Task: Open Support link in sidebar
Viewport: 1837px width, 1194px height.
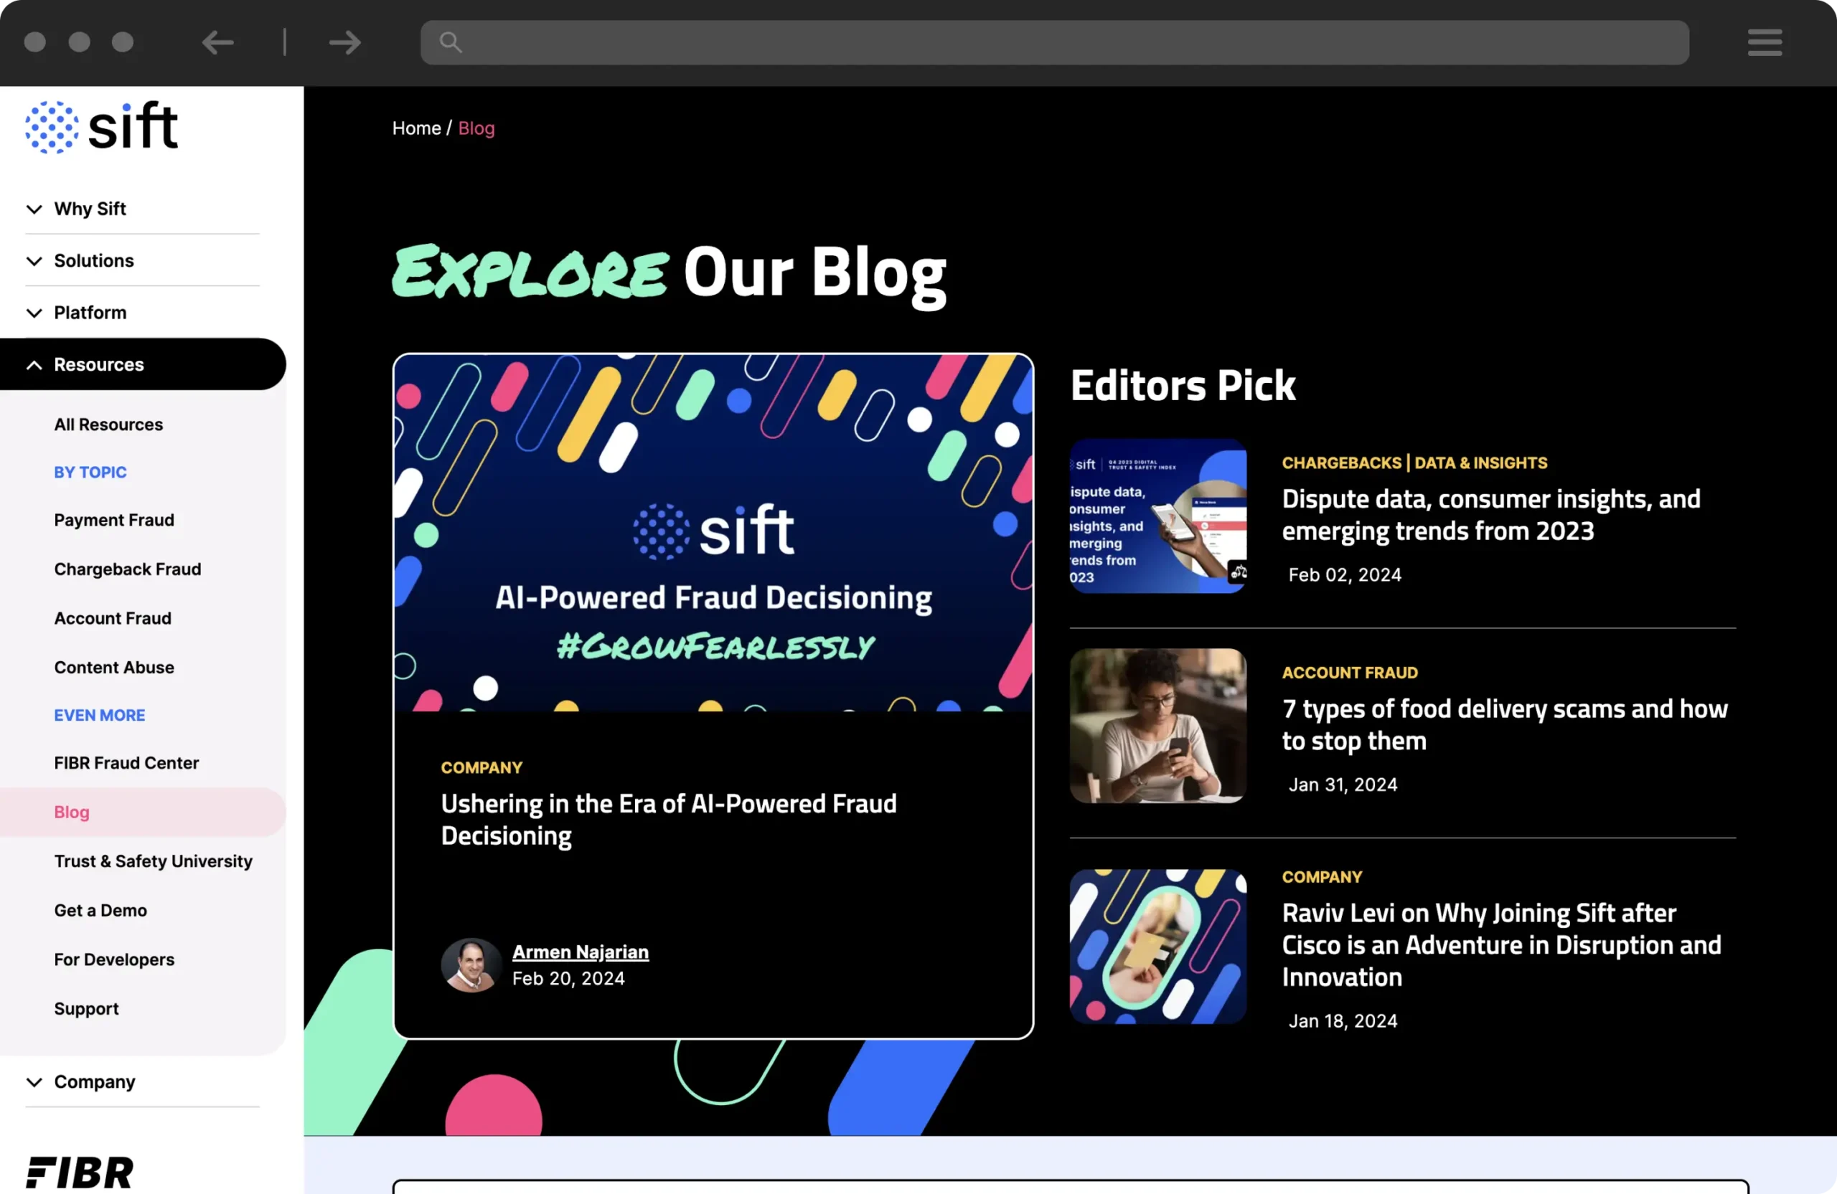Action: [86, 1010]
